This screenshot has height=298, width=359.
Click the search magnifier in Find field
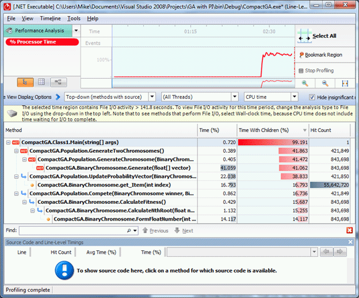point(129,231)
